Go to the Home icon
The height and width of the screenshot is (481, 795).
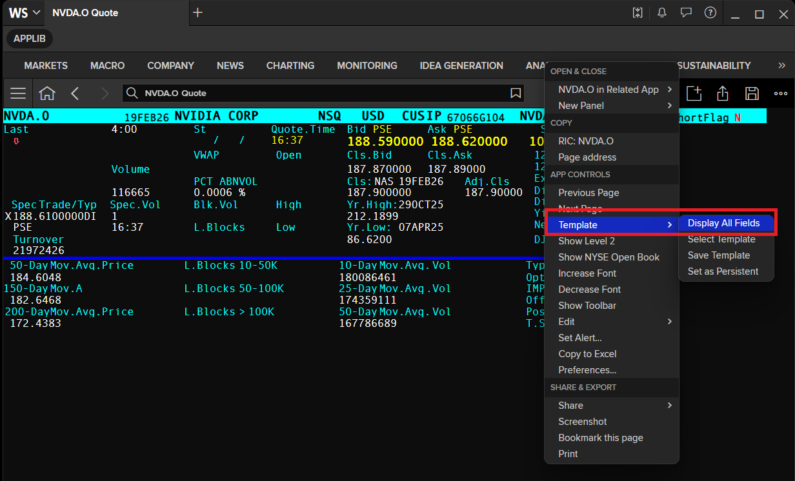pyautogui.click(x=47, y=93)
